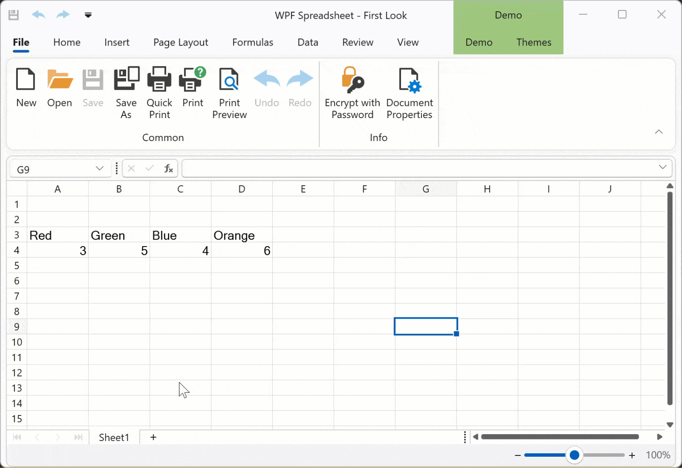Switch to the Data tab
Viewport: 682px width, 468px height.
308,42
